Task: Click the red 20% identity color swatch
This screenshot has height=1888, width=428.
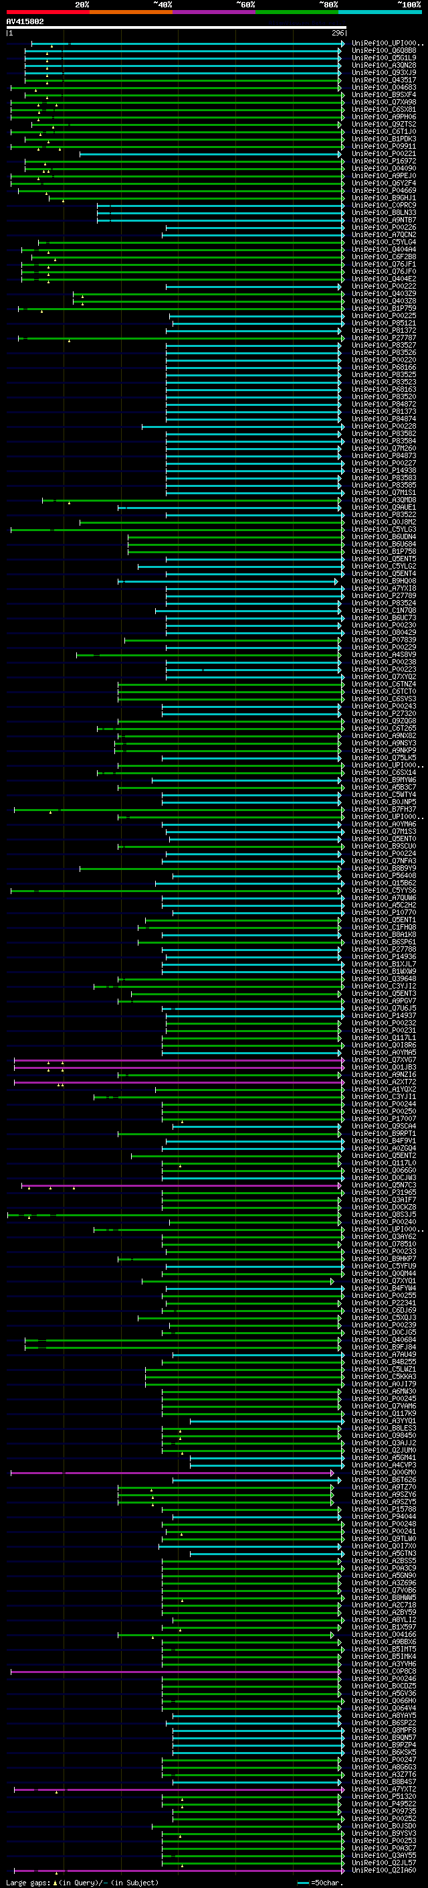Action: 47,12
